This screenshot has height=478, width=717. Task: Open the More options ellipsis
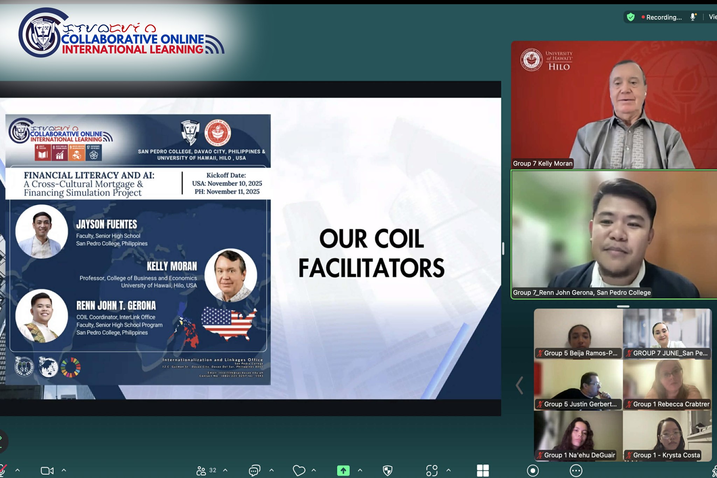pyautogui.click(x=576, y=470)
